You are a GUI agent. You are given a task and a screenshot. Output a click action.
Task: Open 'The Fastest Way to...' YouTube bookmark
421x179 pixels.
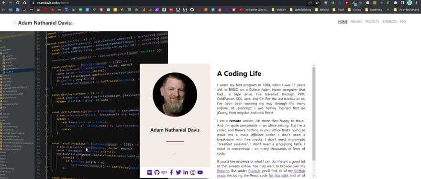pos(253,10)
